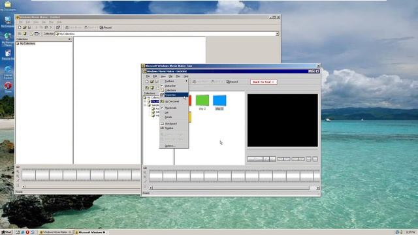
Task: Click first storyboard frame in tour window
Action: pyautogui.click(x=156, y=176)
